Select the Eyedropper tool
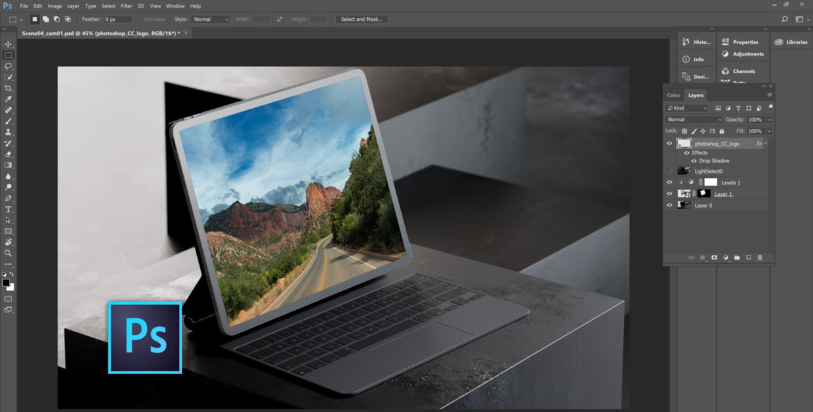 pyautogui.click(x=8, y=99)
